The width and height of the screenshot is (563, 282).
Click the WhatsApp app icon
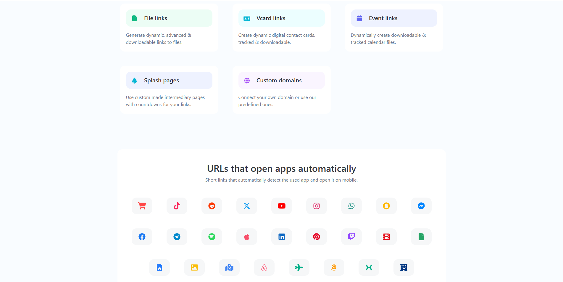(351, 206)
